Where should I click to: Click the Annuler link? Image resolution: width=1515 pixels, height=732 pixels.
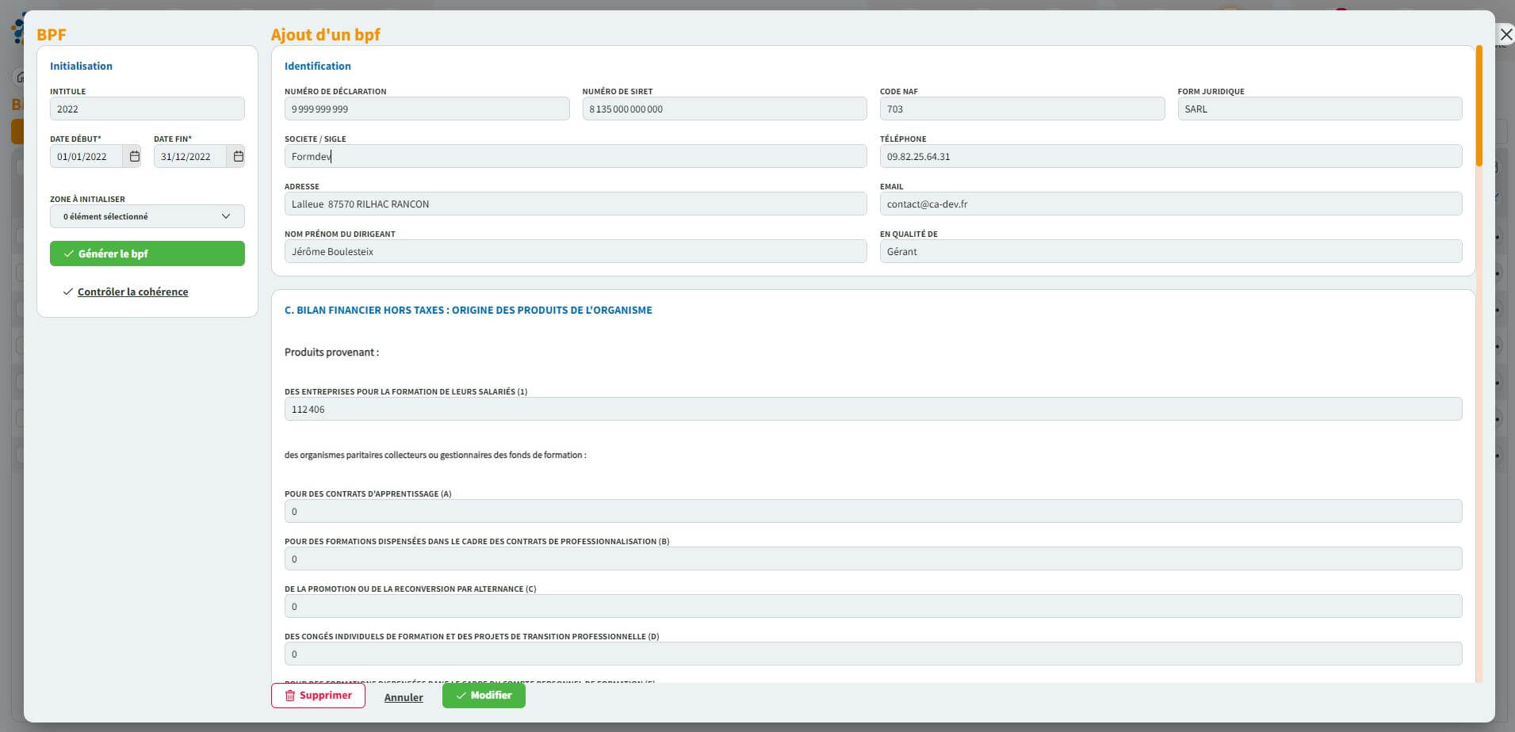click(x=404, y=697)
